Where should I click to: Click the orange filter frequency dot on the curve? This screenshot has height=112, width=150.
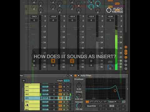pos(115,91)
